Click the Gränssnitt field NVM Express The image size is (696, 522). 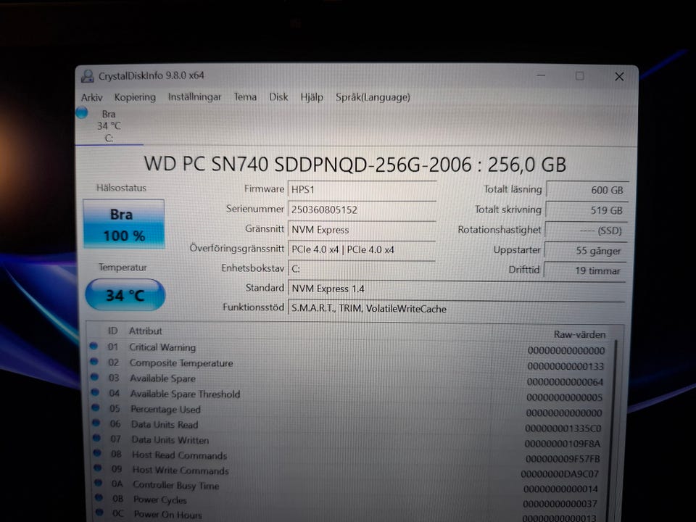pos(362,230)
